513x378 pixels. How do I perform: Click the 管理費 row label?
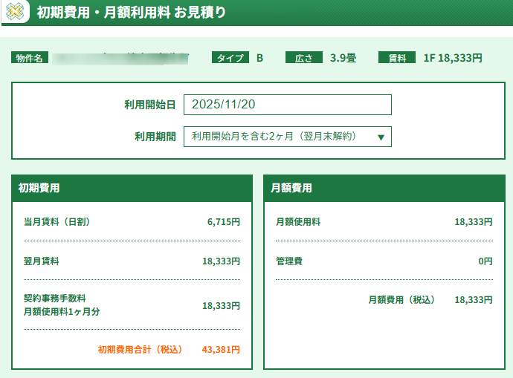click(x=289, y=261)
